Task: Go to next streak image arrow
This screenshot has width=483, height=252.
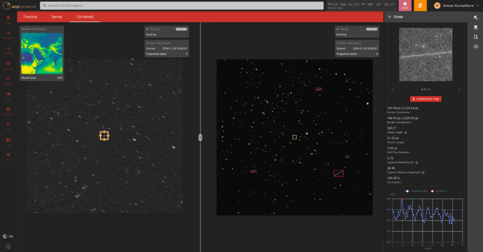Action: (459, 89)
